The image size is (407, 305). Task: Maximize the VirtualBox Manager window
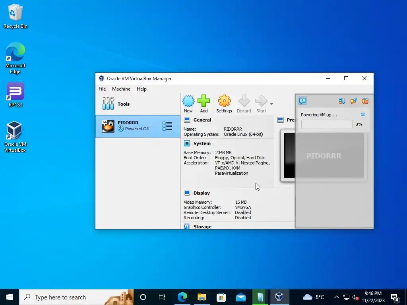pyautogui.click(x=346, y=78)
